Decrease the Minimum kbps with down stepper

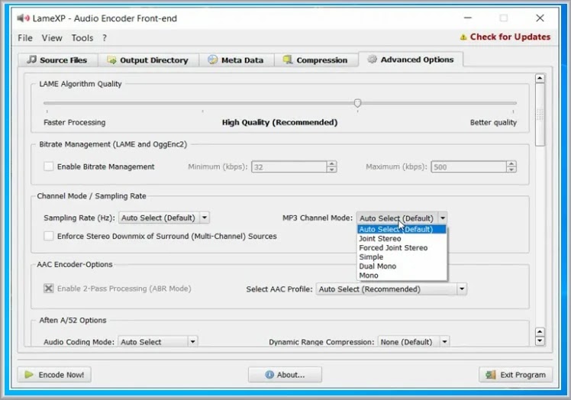[x=331, y=169]
